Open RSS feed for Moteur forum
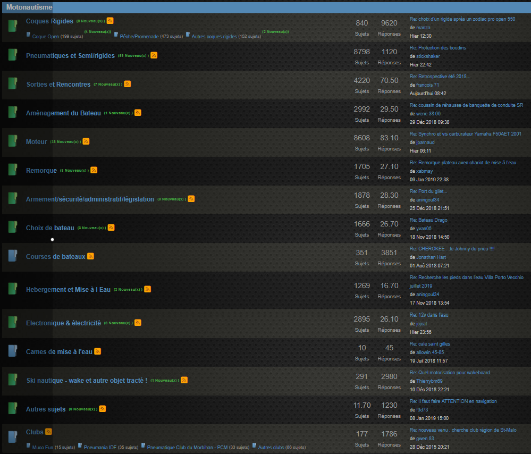Image resolution: width=531 pixels, height=454 pixels. pyautogui.click(x=86, y=141)
